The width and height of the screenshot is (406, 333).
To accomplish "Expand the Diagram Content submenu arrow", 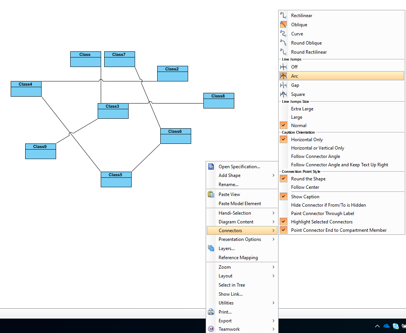I will [x=274, y=221].
